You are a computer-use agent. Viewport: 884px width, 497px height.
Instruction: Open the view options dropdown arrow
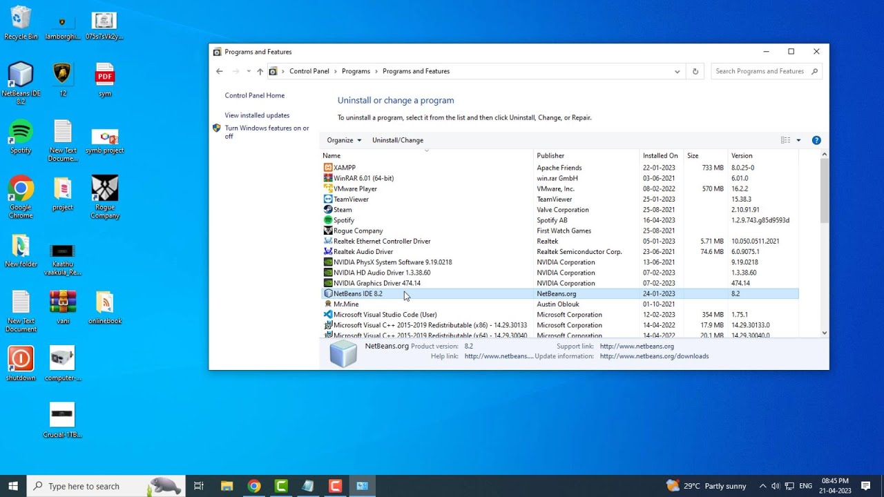pyautogui.click(x=798, y=140)
